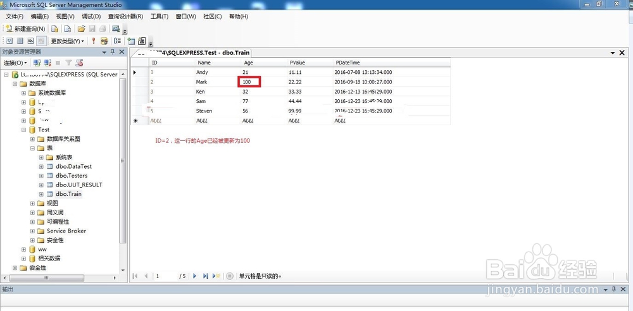Click the scroll down arrow in Object Explorer
This screenshot has width=633, height=311.
pos(123,270)
